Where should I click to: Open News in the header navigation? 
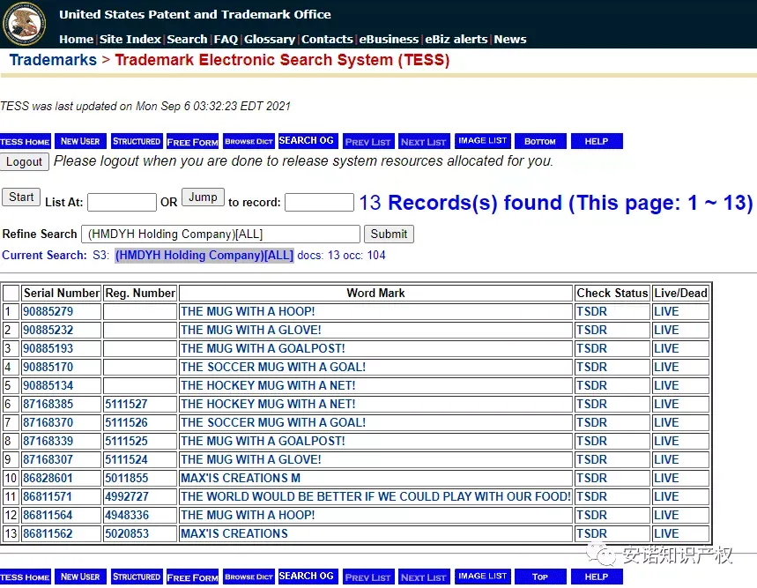[x=510, y=39]
